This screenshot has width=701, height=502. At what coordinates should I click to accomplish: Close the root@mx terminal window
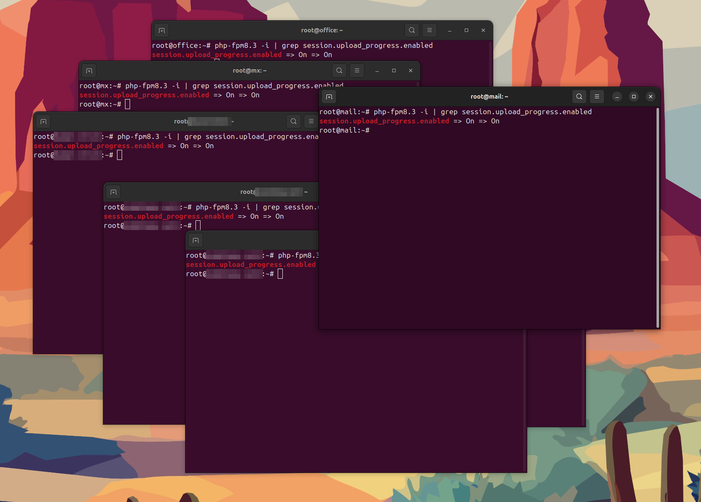(x=411, y=71)
